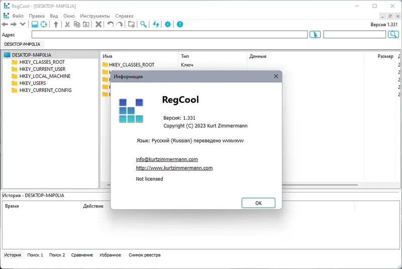402x269 pixels.
Task: Open the Вид menu
Action: (x=54, y=16)
